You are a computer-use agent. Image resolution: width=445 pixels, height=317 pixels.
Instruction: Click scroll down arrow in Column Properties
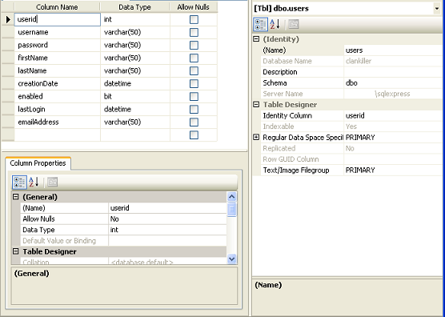[232, 259]
